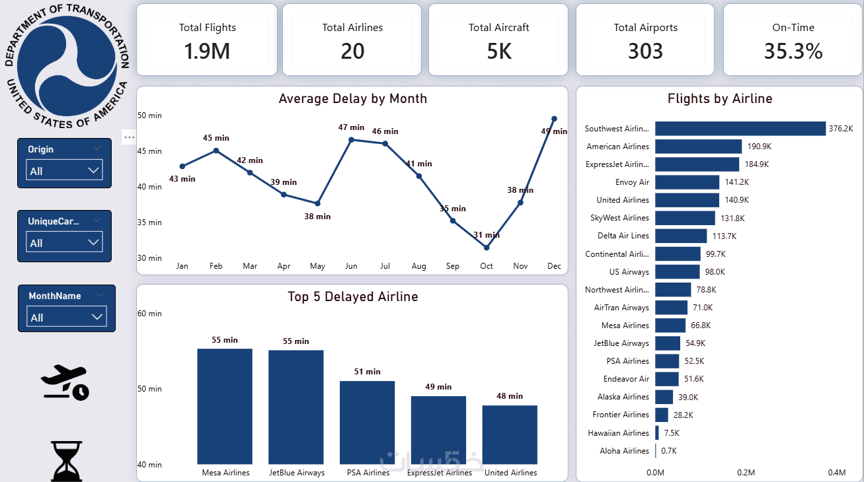Select the Total Flights 1.9M card
Image resolution: width=864 pixels, height=482 pixels.
(207, 40)
